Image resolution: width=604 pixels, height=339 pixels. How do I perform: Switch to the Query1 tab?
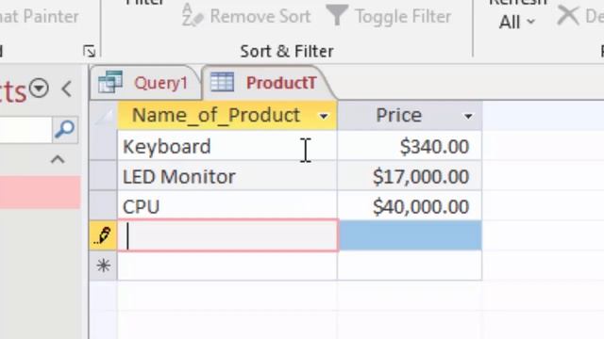[x=145, y=83]
